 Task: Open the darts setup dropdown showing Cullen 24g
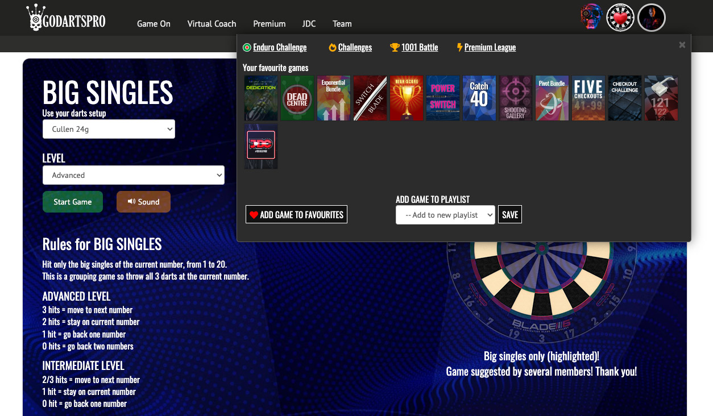(x=109, y=129)
